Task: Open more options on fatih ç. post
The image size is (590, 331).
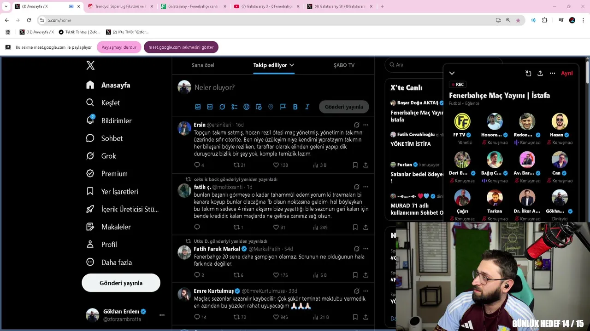Action: [x=366, y=187]
